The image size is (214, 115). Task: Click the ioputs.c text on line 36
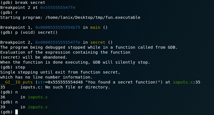click(x=38, y=97)
